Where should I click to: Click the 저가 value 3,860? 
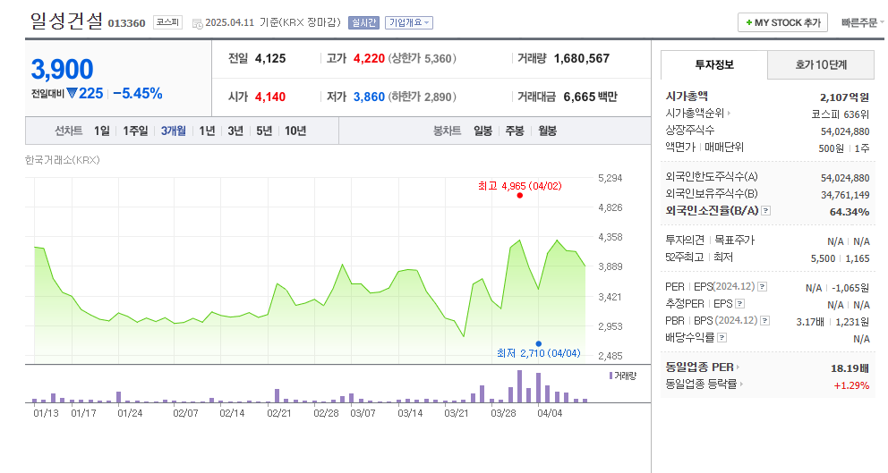[369, 97]
